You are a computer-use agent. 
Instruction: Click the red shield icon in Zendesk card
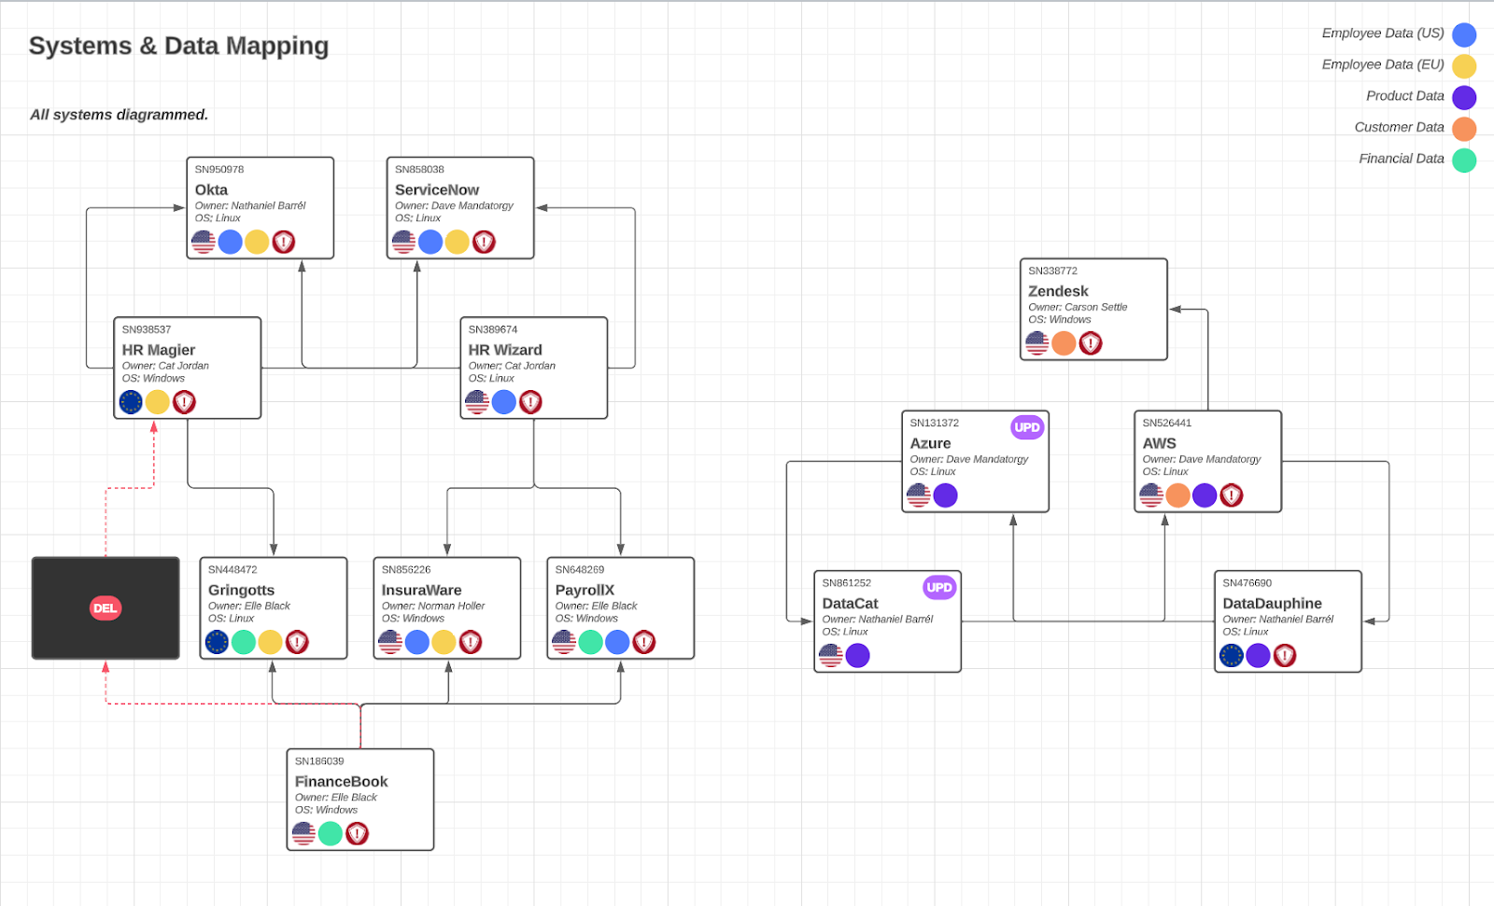[1091, 343]
